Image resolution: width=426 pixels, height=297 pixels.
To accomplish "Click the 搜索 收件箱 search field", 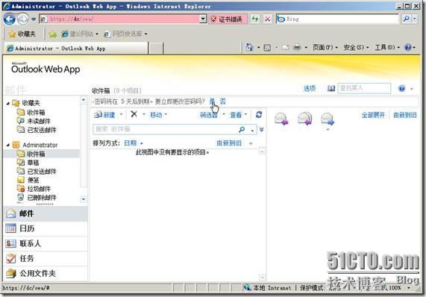I will point(165,129).
